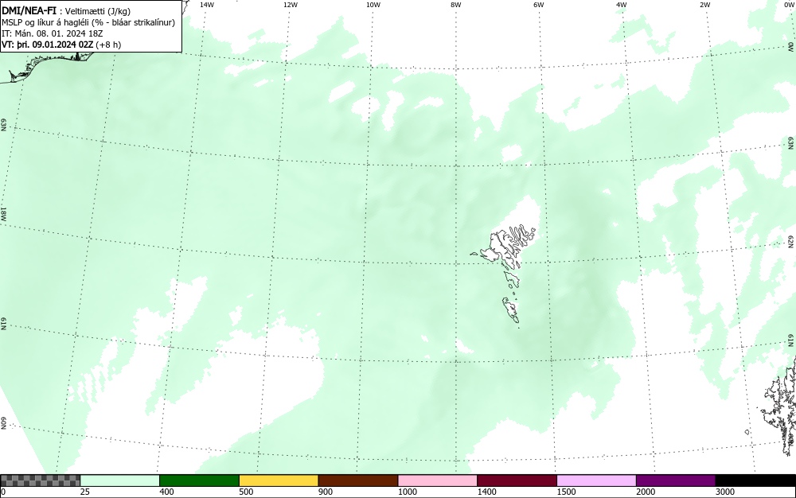Click the "6W" longitude label
796x498 pixels.
(x=539, y=5)
